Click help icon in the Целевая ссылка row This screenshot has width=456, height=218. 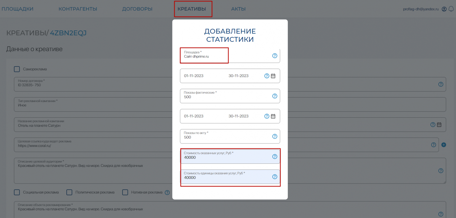tap(434, 145)
